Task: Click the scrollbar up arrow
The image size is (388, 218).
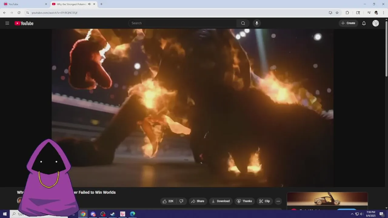Action: coord(386,19)
